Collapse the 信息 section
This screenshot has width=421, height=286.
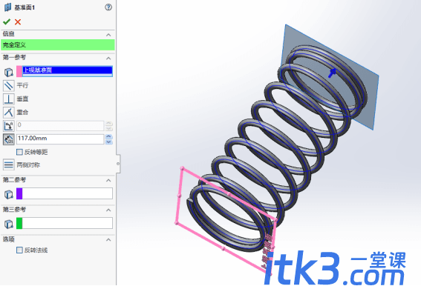click(x=108, y=35)
